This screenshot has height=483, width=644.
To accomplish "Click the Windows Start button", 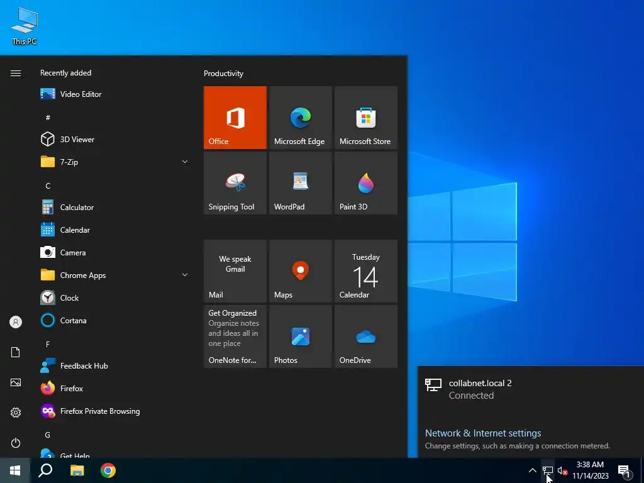I will point(15,470).
